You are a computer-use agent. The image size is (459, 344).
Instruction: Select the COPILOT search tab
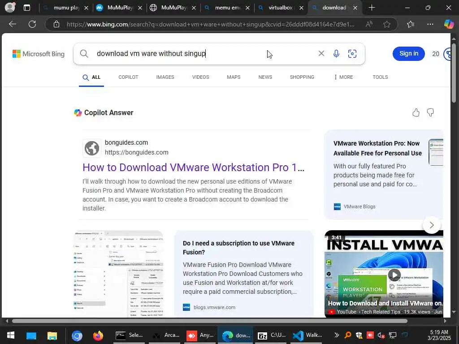point(128,77)
